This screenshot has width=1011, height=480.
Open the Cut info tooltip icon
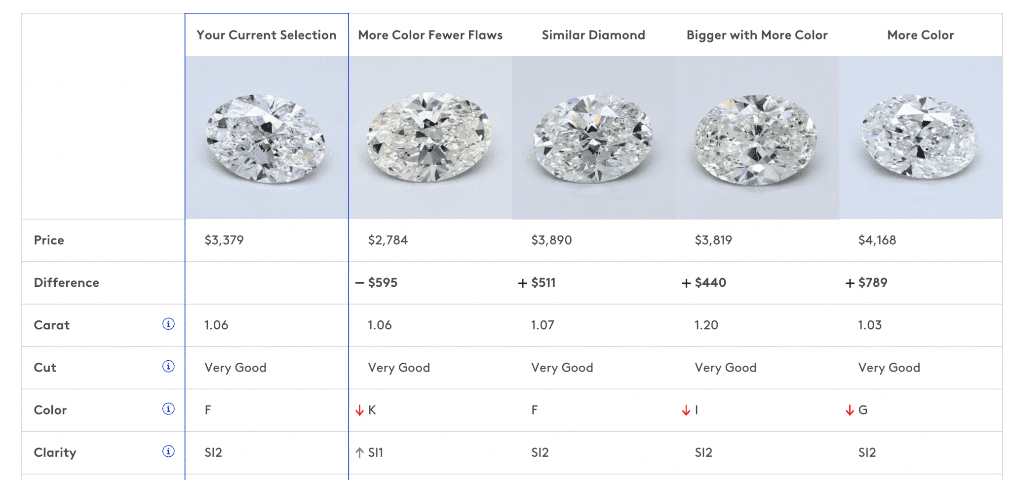coord(167,367)
